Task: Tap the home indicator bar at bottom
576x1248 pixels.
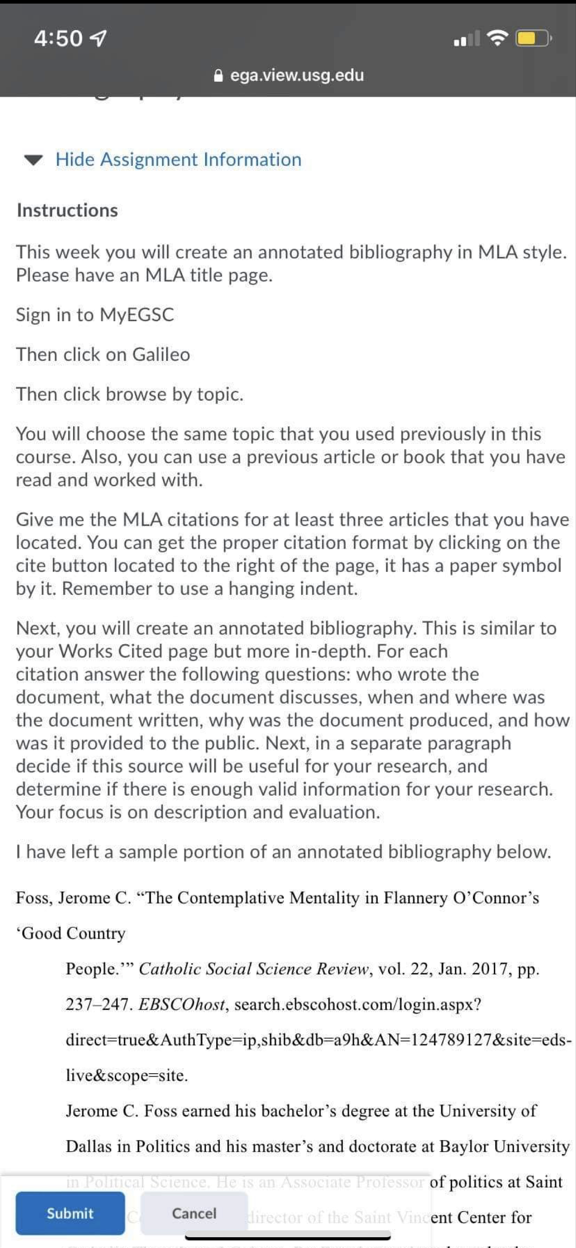Action: [288, 1238]
